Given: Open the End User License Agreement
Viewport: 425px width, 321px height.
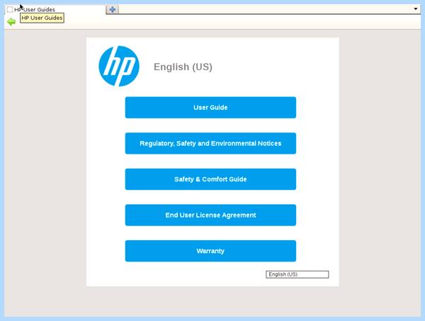Looking at the screenshot, I should pos(210,215).
